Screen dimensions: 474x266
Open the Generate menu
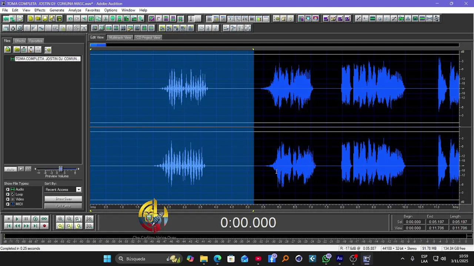(x=57, y=10)
